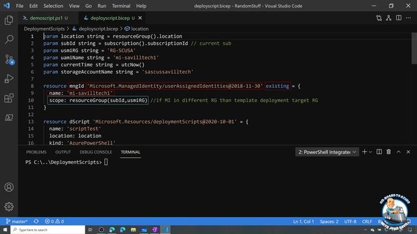417x234 pixels.
Task: Click the master branch indicator in status bar
Action: [x=16, y=221]
